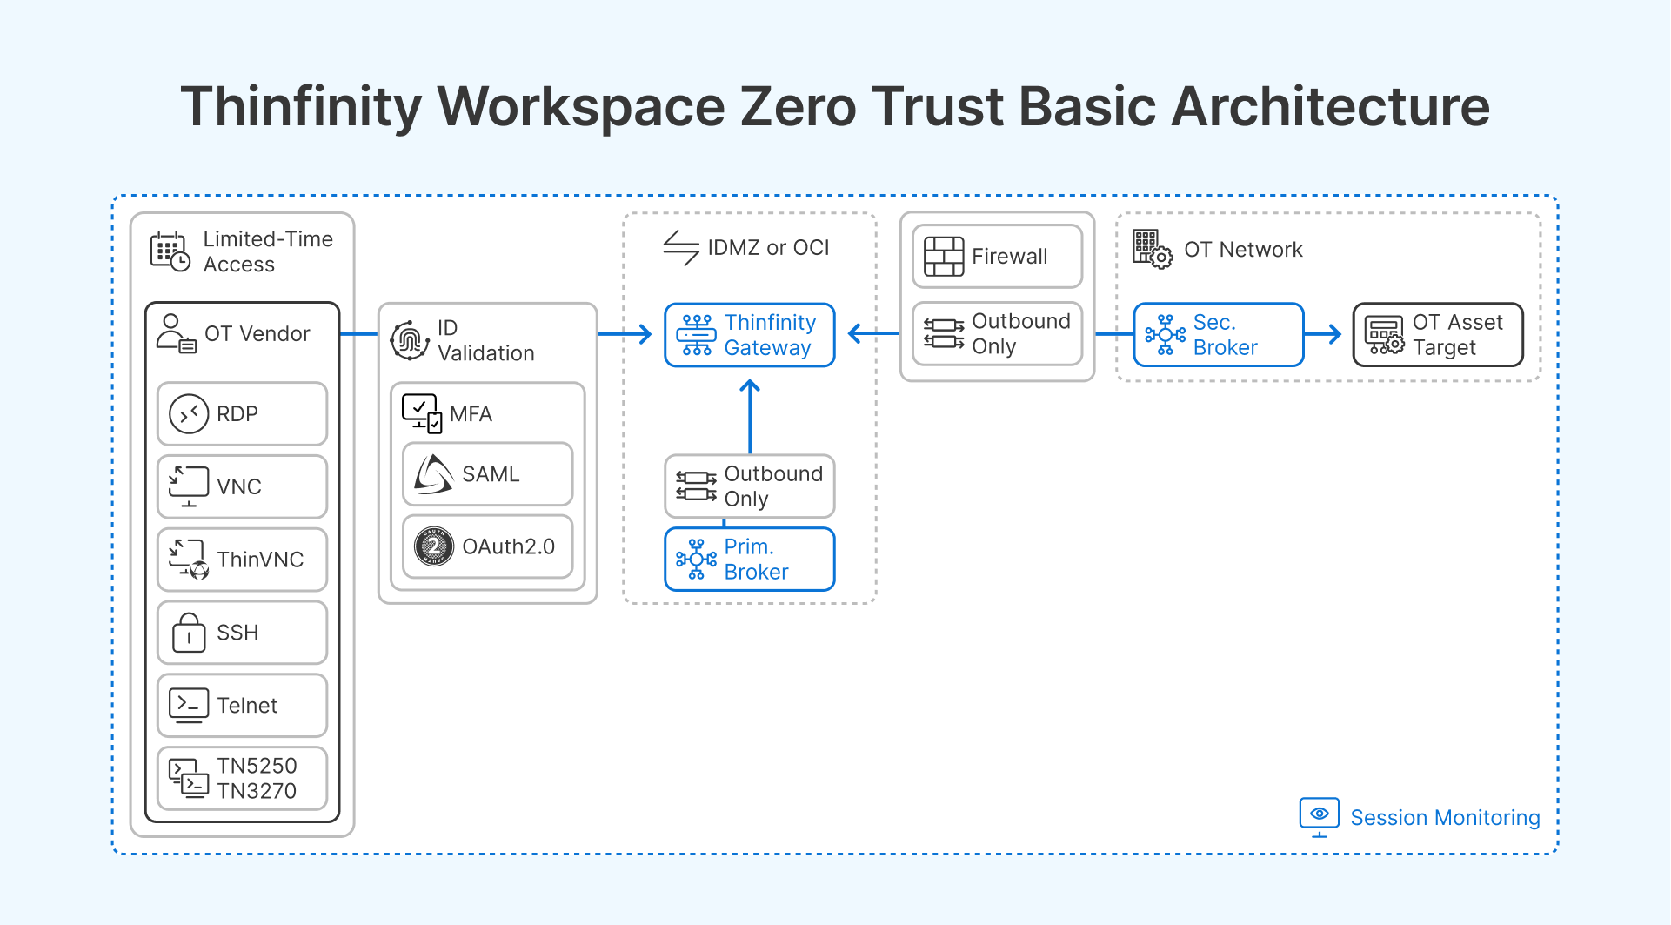Click the OT Network building gear icon
Screen dimensions: 1671x925
pos(1153,249)
